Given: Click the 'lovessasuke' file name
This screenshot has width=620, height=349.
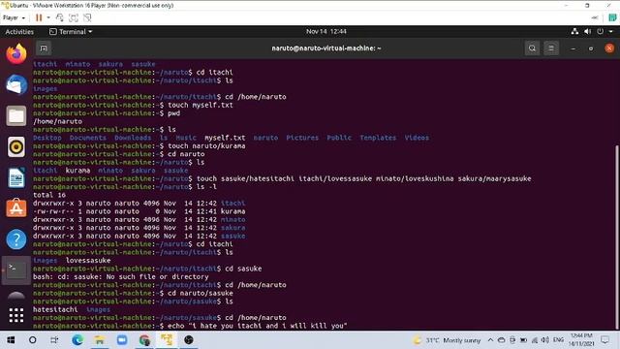Looking at the screenshot, I should click(x=88, y=261).
